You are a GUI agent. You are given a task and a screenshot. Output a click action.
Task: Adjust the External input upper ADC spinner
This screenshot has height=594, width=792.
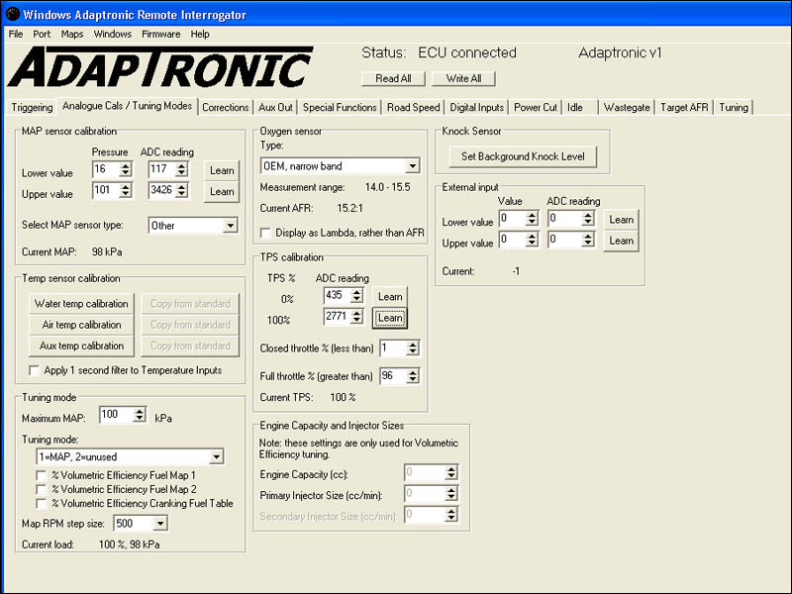pyautogui.click(x=587, y=240)
